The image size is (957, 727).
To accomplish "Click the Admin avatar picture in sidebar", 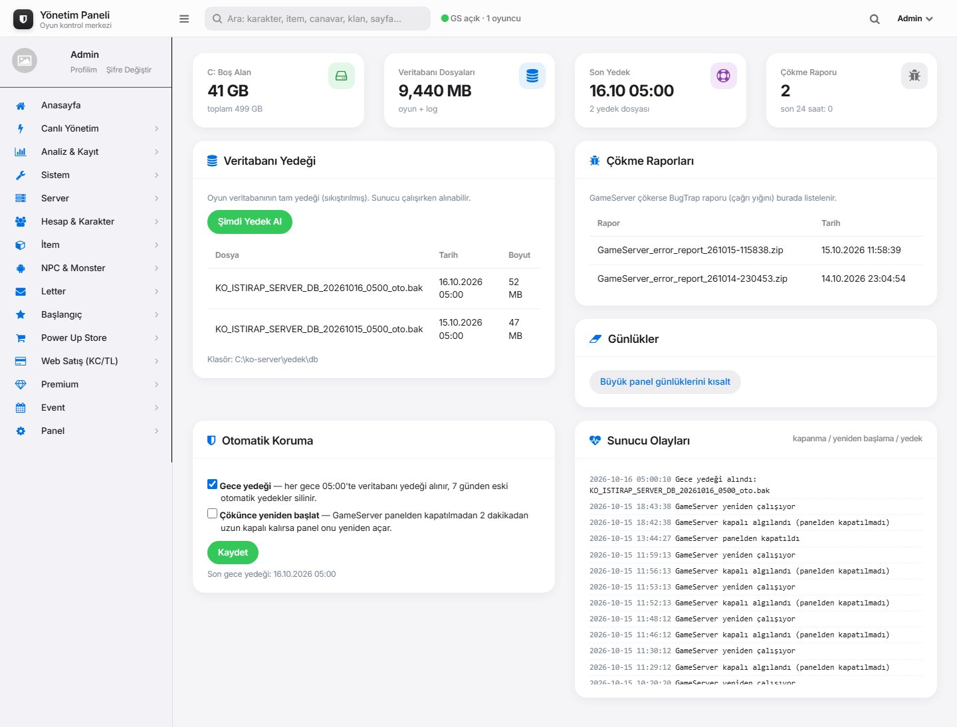I will pyautogui.click(x=25, y=60).
